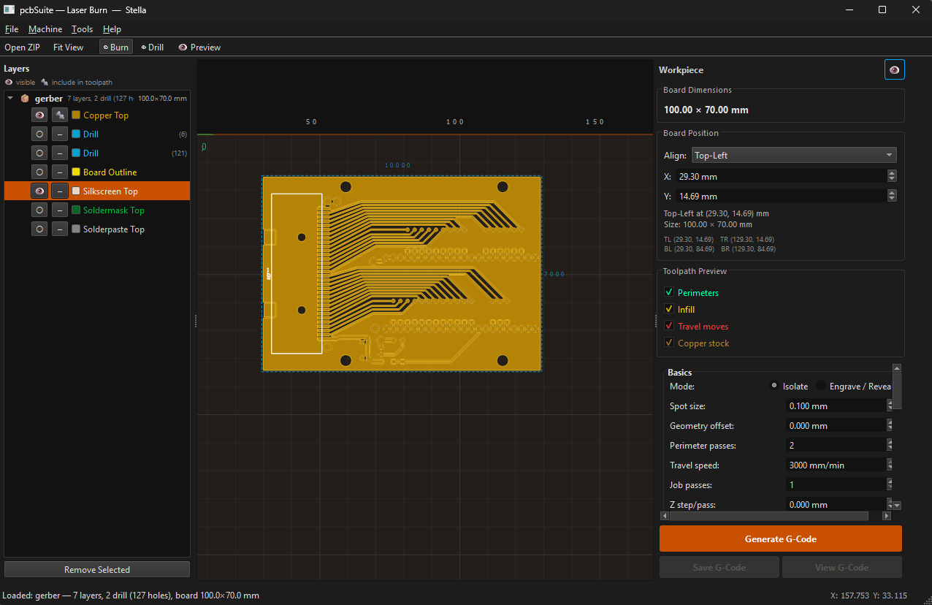
Task: Hide the Copper Top layer
Action: pyautogui.click(x=39, y=115)
